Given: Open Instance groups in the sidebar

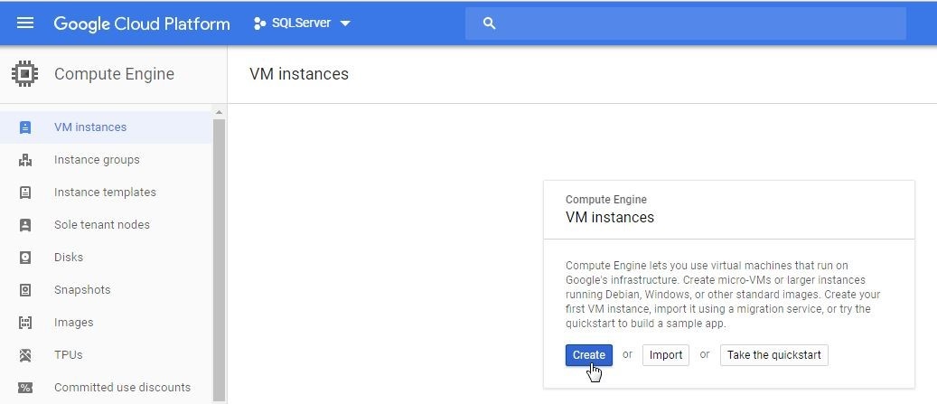Looking at the screenshot, I should 97,160.
